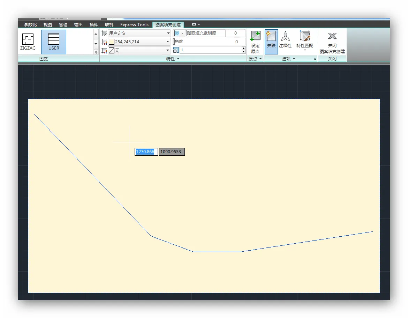Click the Set Origin (设定原点) icon
The height and width of the screenshot is (318, 408).
pos(255,36)
